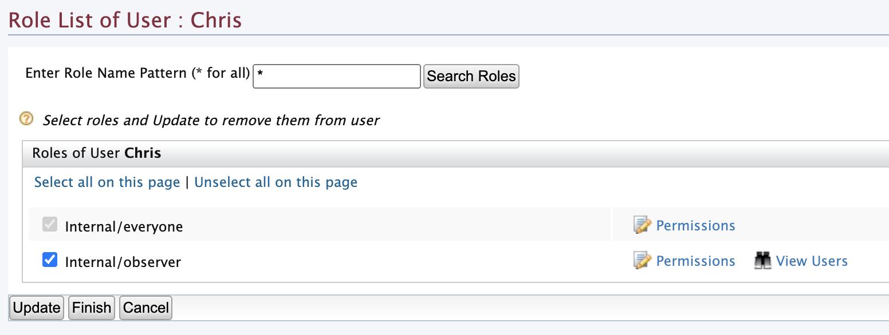The image size is (889, 335).
Task: Focus the role name pattern input field
Action: pos(337,76)
